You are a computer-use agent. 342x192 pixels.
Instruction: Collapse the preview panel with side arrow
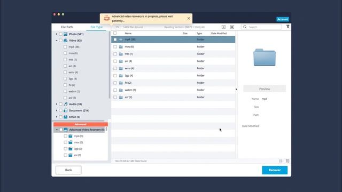click(x=236, y=89)
